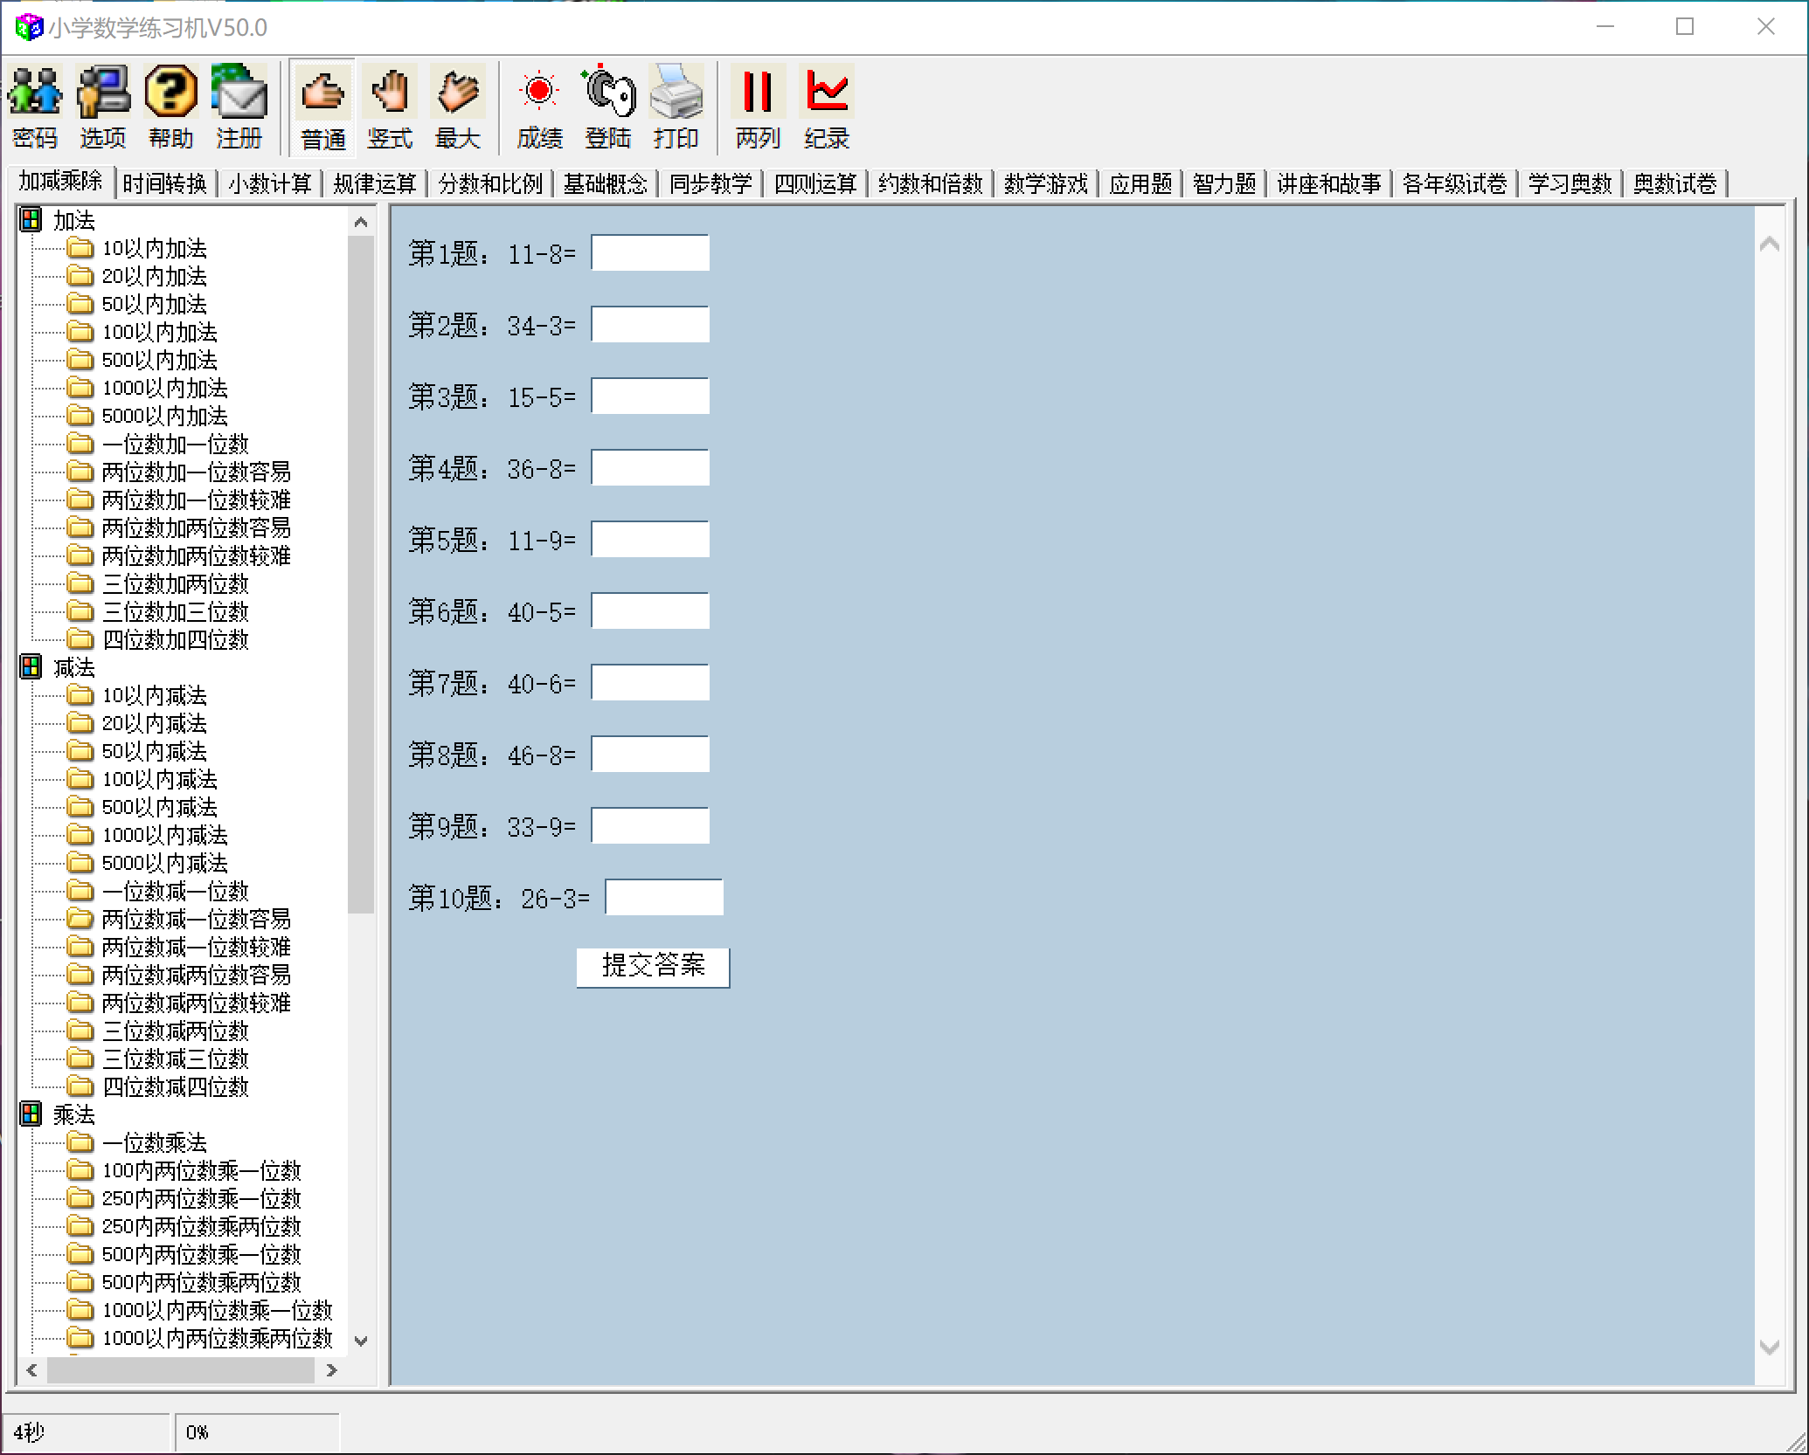This screenshot has width=1809, height=1455.
Task: Select the 普通 normal mode icon
Action: pyautogui.click(x=322, y=92)
